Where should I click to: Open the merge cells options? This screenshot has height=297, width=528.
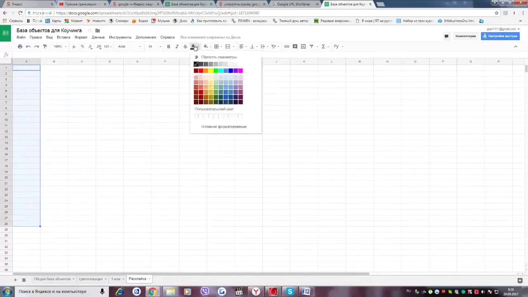(x=229, y=47)
